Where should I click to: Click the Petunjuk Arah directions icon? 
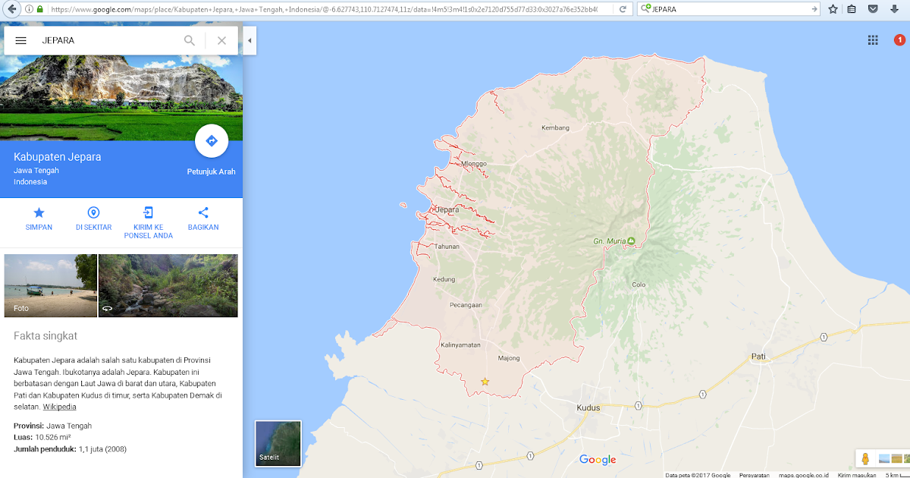212,141
